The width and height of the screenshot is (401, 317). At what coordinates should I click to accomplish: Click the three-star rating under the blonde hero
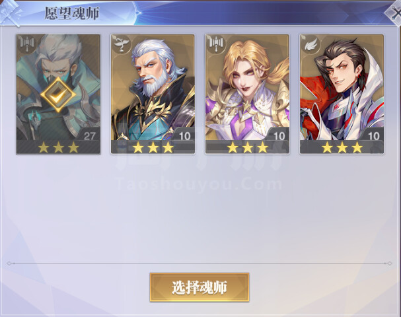coord(248,147)
